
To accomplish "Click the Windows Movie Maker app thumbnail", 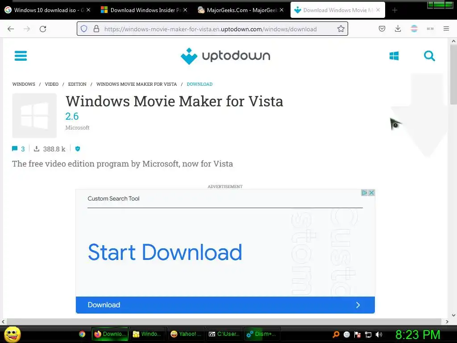I will (34, 116).
